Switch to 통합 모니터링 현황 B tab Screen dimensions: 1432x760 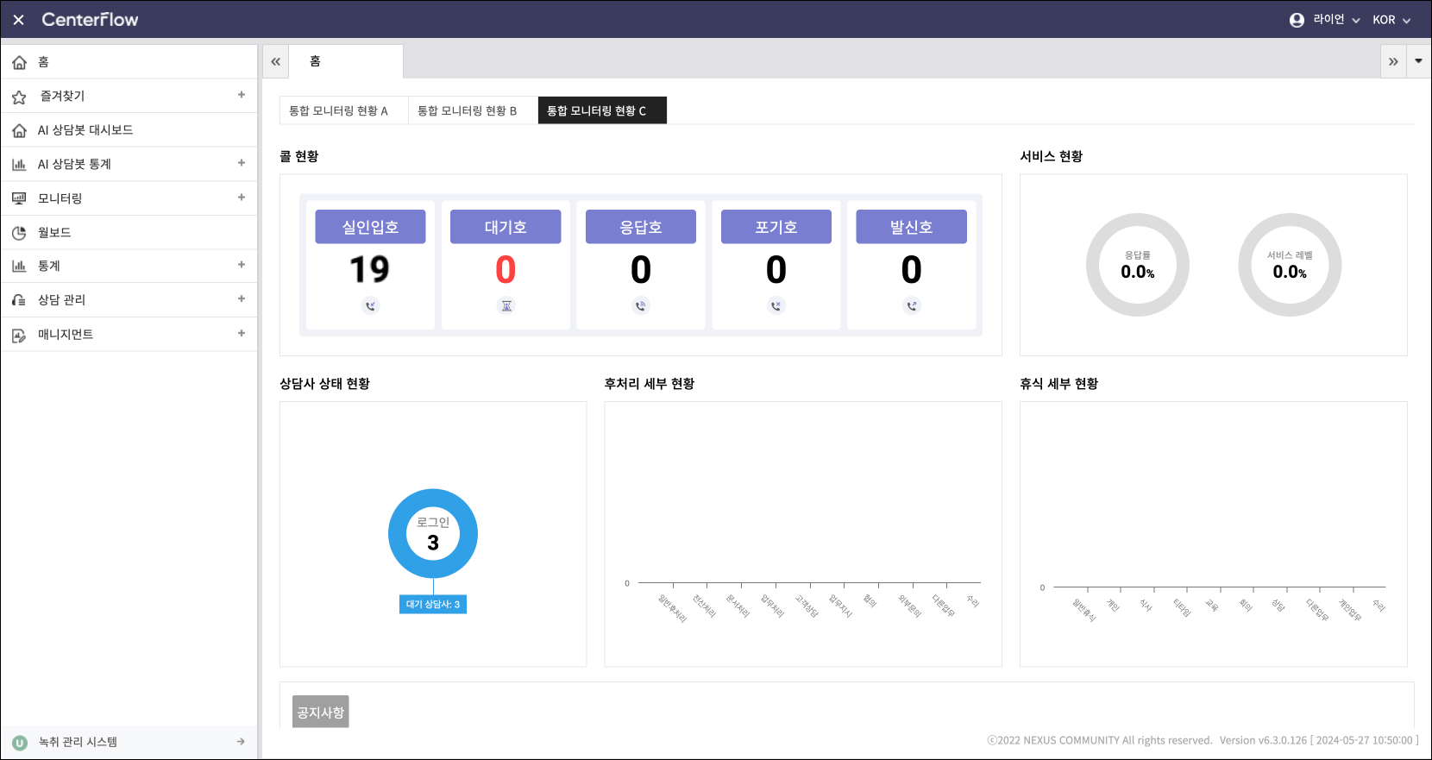click(x=468, y=110)
